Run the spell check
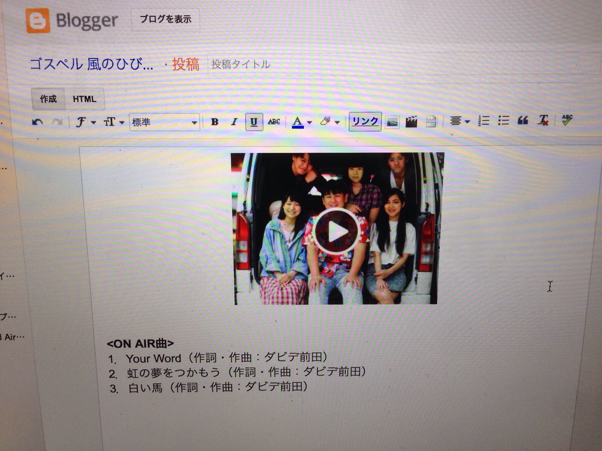The image size is (602, 451). [567, 120]
